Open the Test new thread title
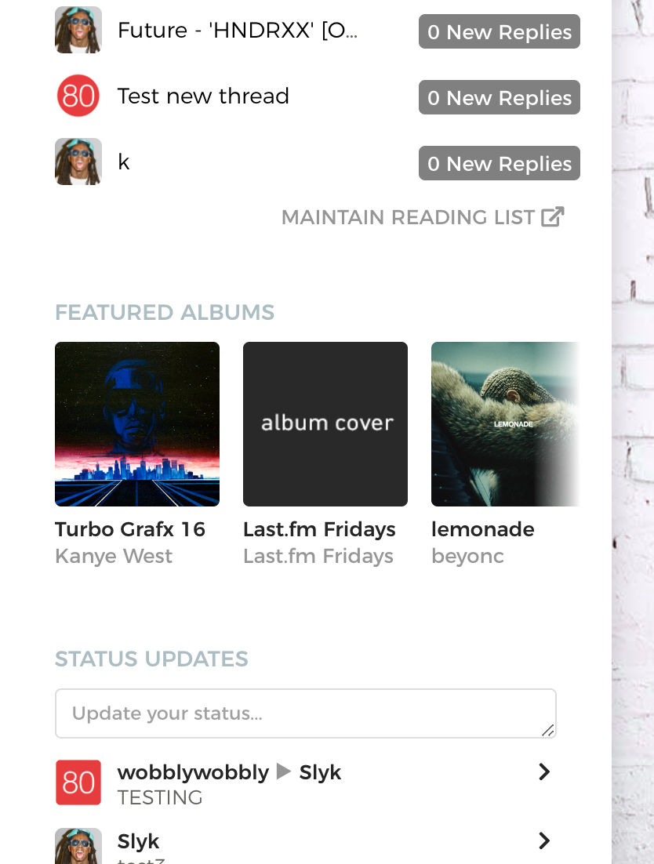 203,96
